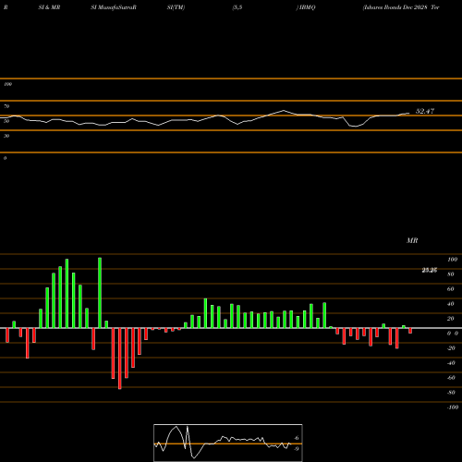
Task: Click the 'Ishares Ibonds Dec 2028' title text
Action: [x=396, y=7]
